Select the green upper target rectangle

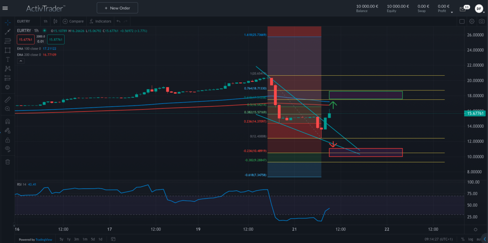point(366,95)
